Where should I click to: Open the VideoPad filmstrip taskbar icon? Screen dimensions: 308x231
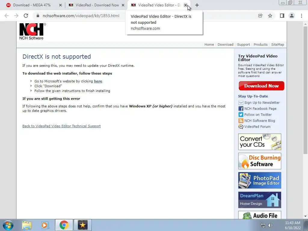(82, 225)
